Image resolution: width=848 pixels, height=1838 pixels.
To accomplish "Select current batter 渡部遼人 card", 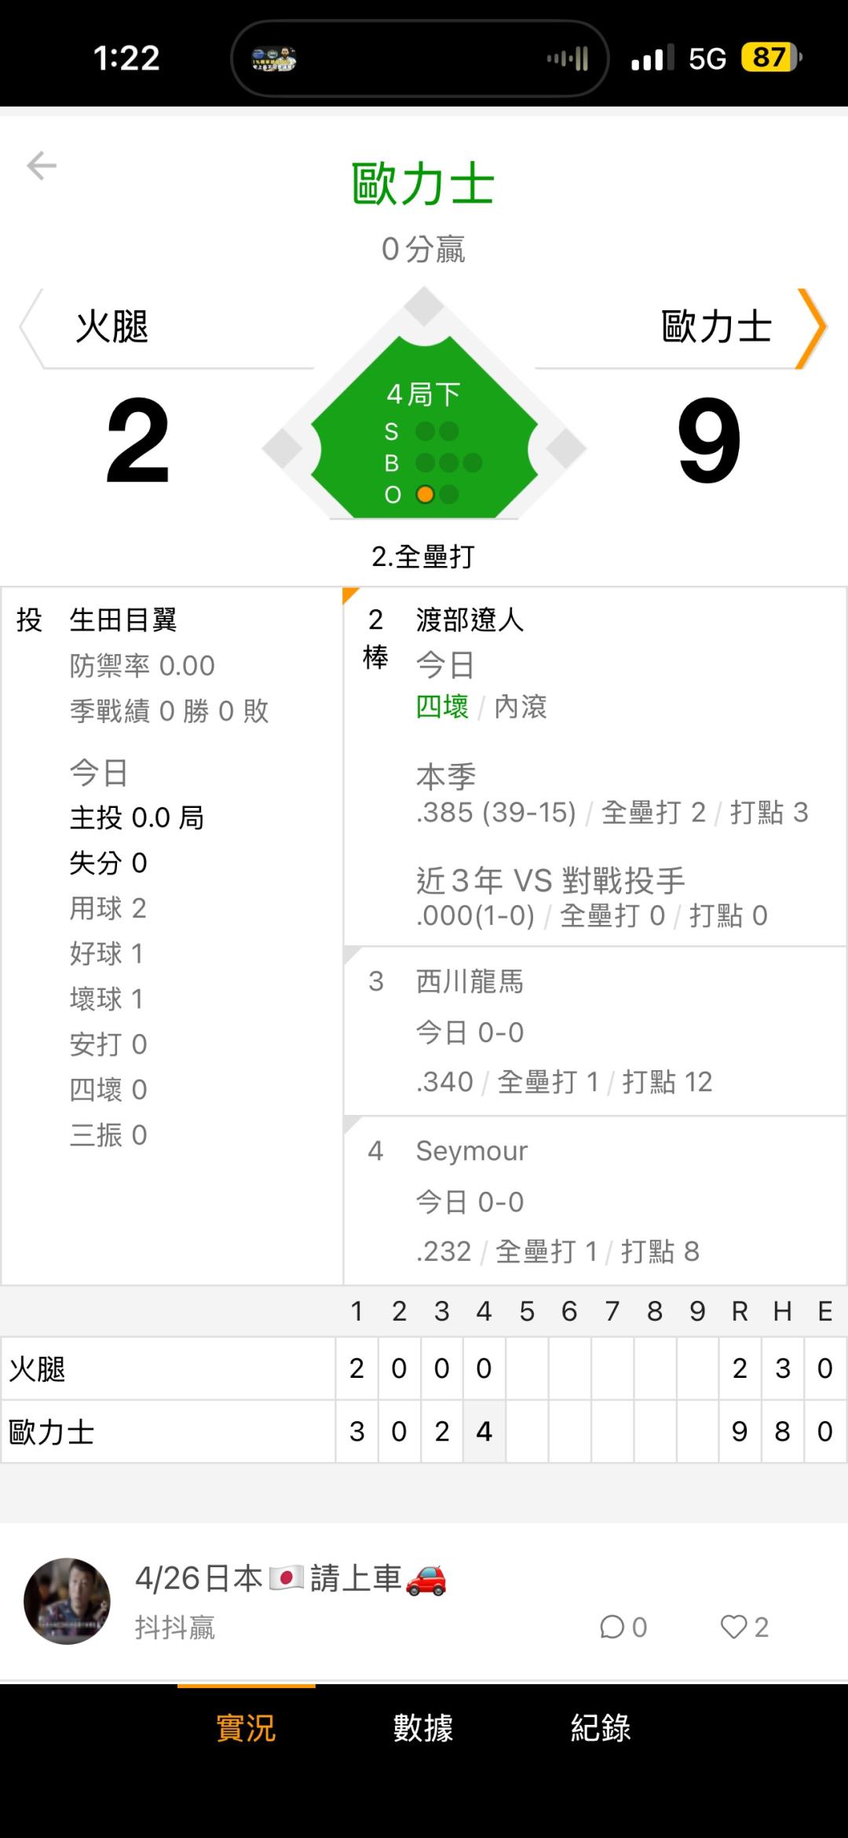I will tap(594, 766).
